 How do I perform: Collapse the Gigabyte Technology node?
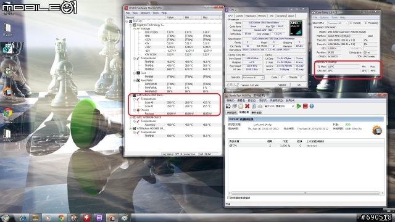[x=130, y=25]
